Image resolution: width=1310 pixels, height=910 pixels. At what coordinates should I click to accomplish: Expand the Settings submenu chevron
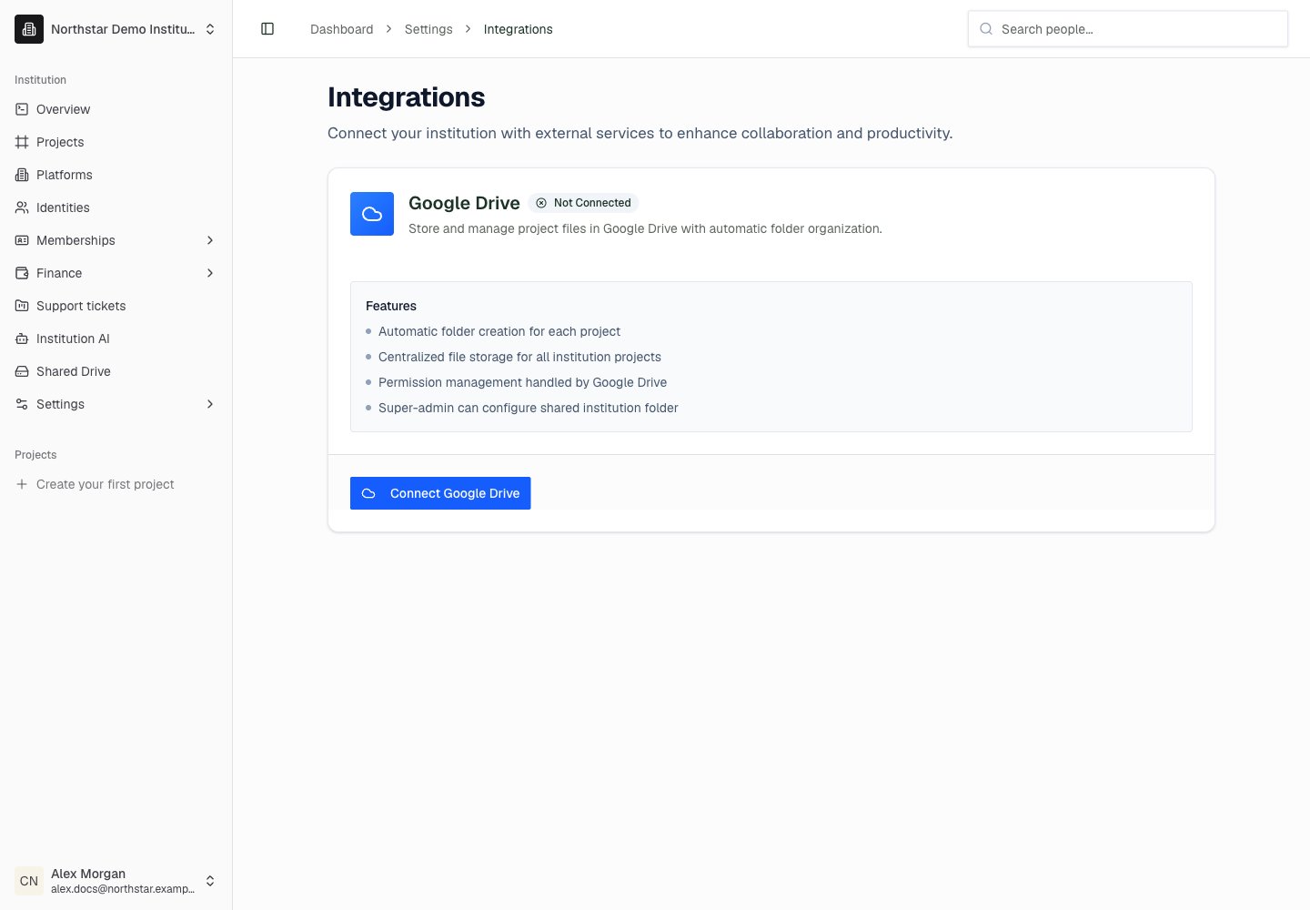point(210,404)
